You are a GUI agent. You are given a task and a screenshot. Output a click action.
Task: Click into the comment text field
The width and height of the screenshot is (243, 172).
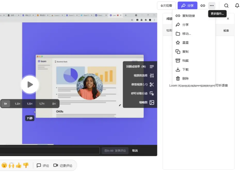tap(50, 151)
